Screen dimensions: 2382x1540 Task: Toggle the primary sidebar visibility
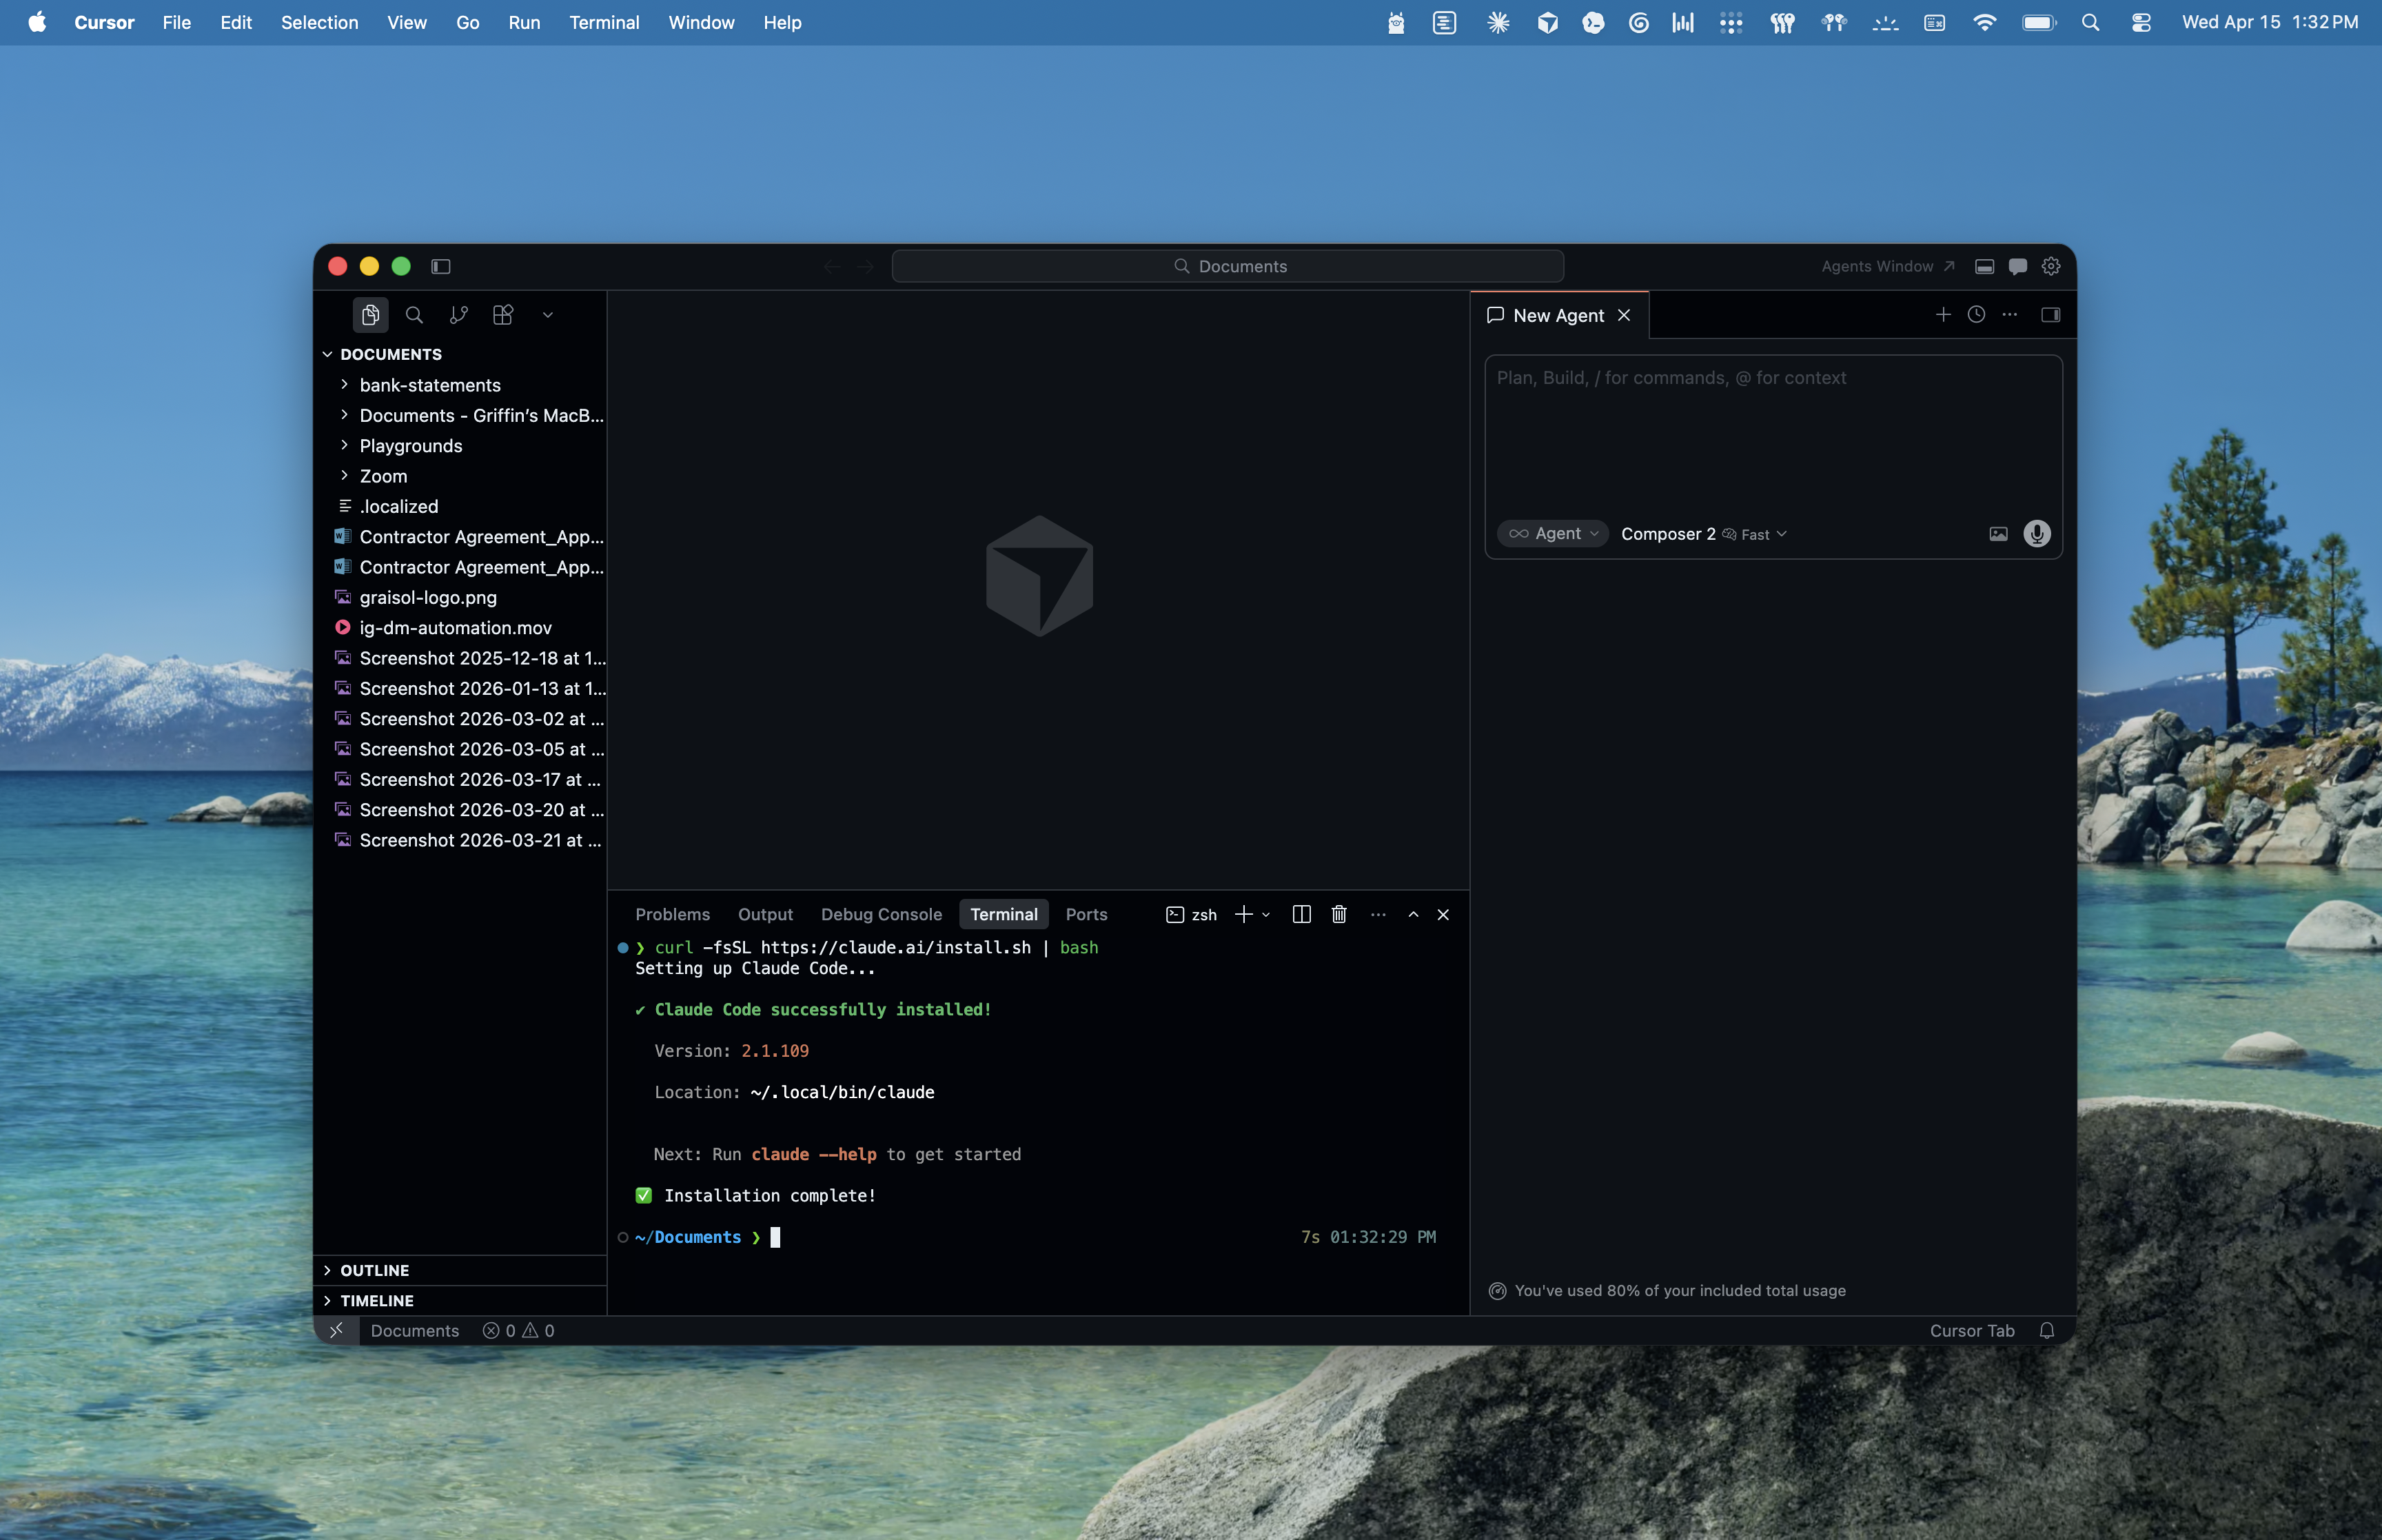440,266
